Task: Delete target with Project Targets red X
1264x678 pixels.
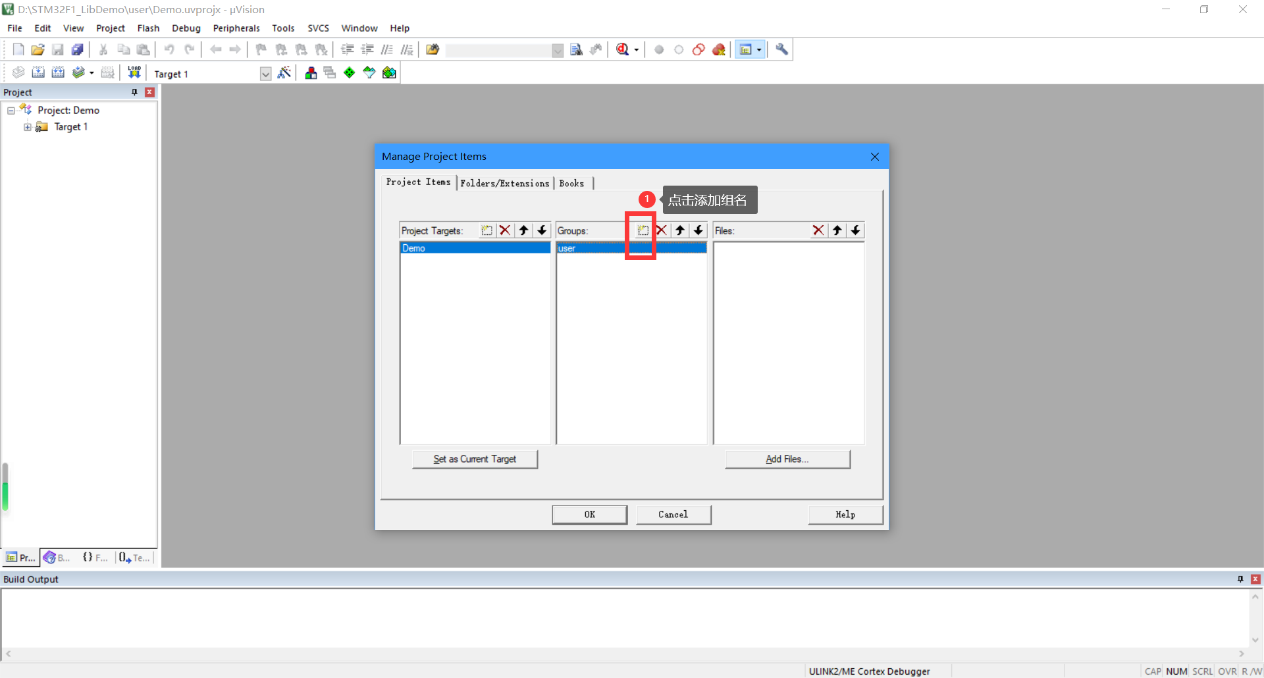Action: click(x=505, y=230)
